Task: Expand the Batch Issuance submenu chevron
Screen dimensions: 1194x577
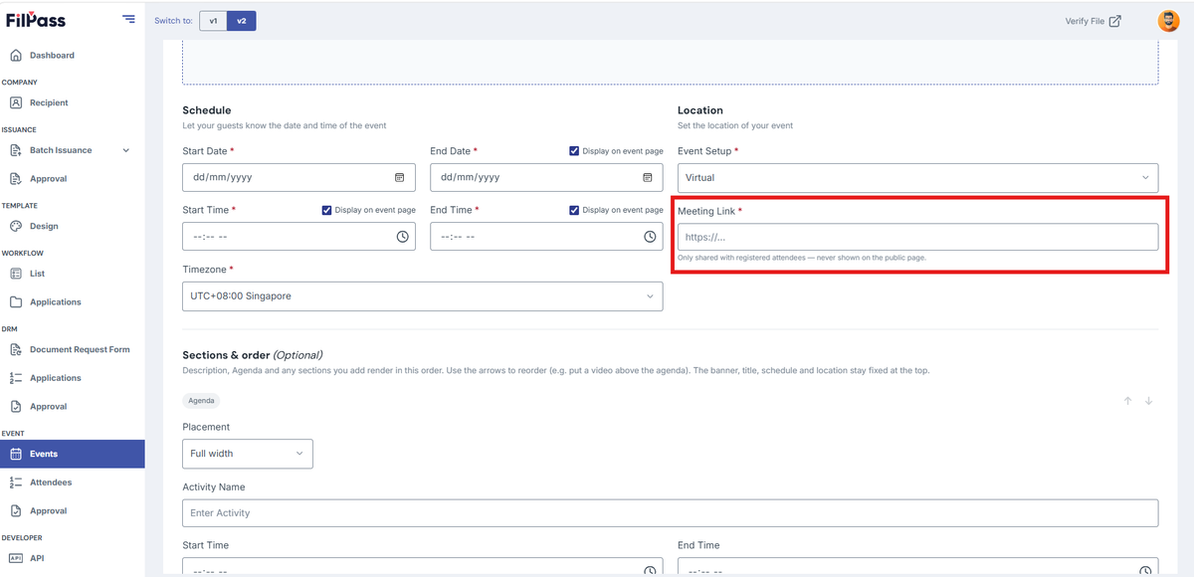Action: (x=125, y=150)
